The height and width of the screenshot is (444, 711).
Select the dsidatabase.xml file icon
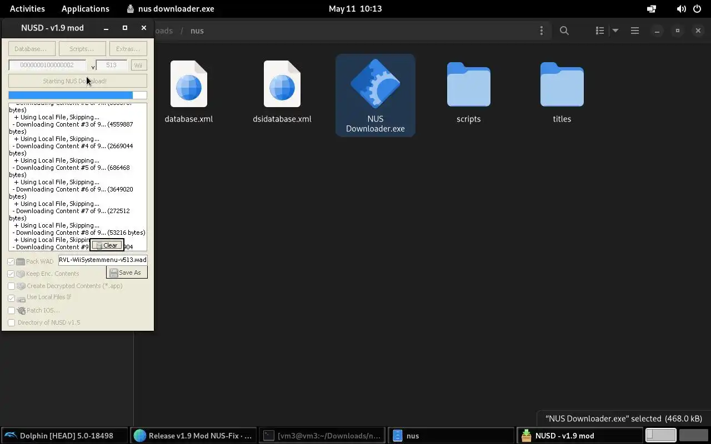pos(282,84)
